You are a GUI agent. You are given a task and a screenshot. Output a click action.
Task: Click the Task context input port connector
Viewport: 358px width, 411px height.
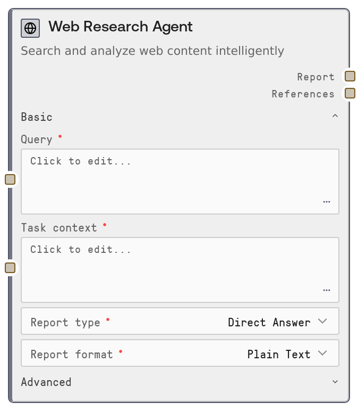point(10,268)
